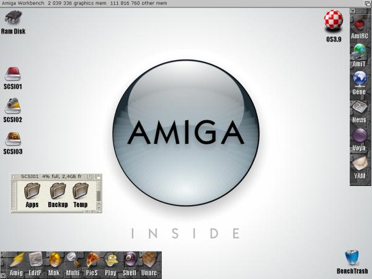Launch AmIRC from the side dock

pos(360,27)
